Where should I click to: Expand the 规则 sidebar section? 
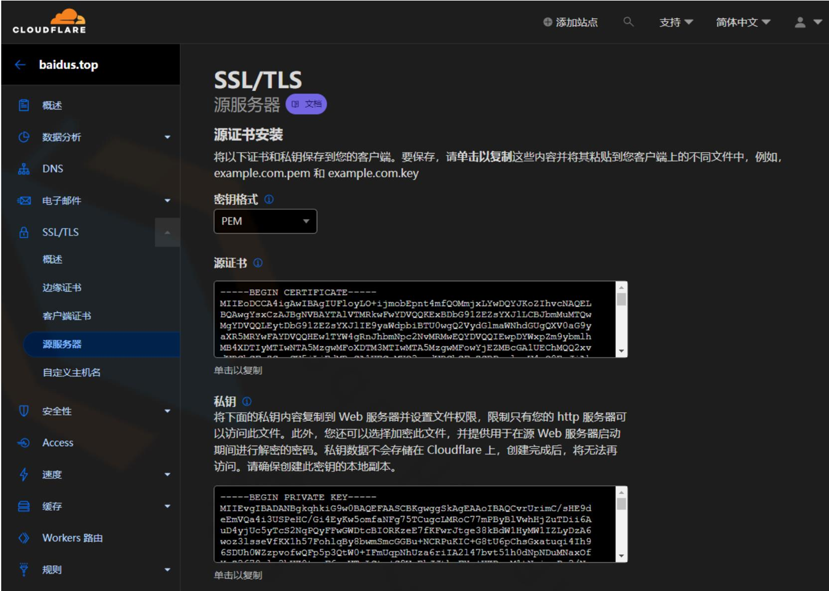[x=167, y=570]
